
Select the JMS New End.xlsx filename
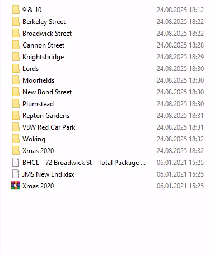pyautogui.click(x=48, y=174)
